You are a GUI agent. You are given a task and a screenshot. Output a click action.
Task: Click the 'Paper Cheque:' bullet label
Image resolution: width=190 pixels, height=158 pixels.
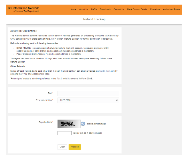click(x=24, y=54)
